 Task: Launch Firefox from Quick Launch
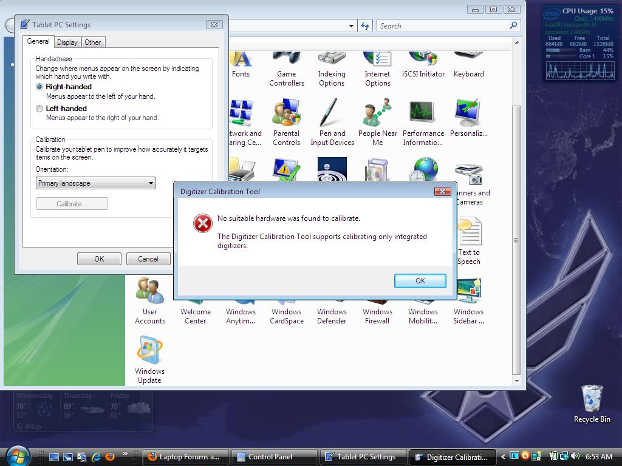point(110,456)
